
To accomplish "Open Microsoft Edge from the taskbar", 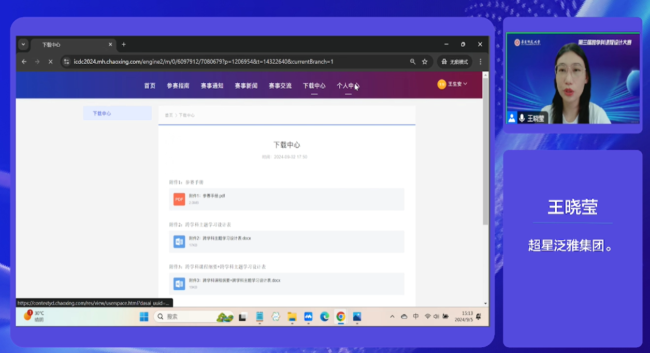I will pyautogui.click(x=325, y=317).
